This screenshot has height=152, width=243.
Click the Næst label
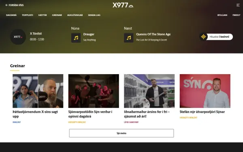pyautogui.click(x=128, y=28)
